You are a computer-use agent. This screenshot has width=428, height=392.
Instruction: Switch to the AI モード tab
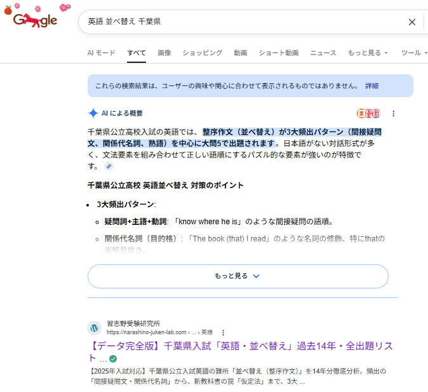pyautogui.click(x=101, y=53)
